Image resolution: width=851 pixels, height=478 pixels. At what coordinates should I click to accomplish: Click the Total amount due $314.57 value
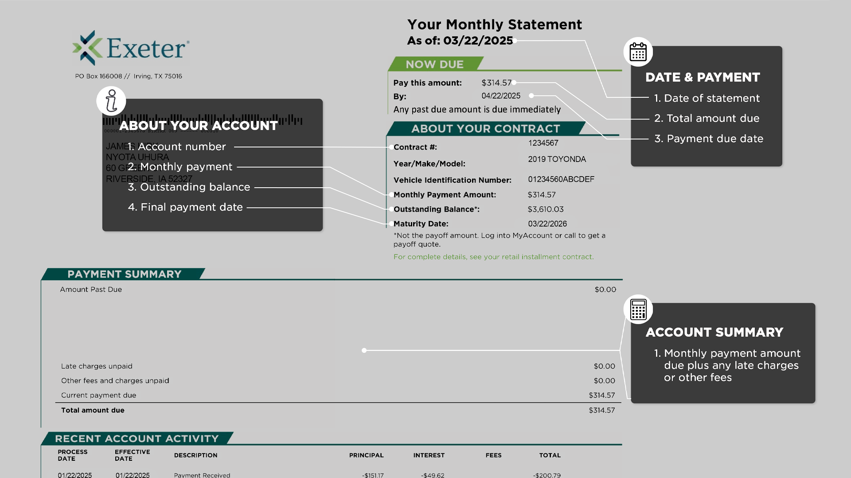pos(602,410)
